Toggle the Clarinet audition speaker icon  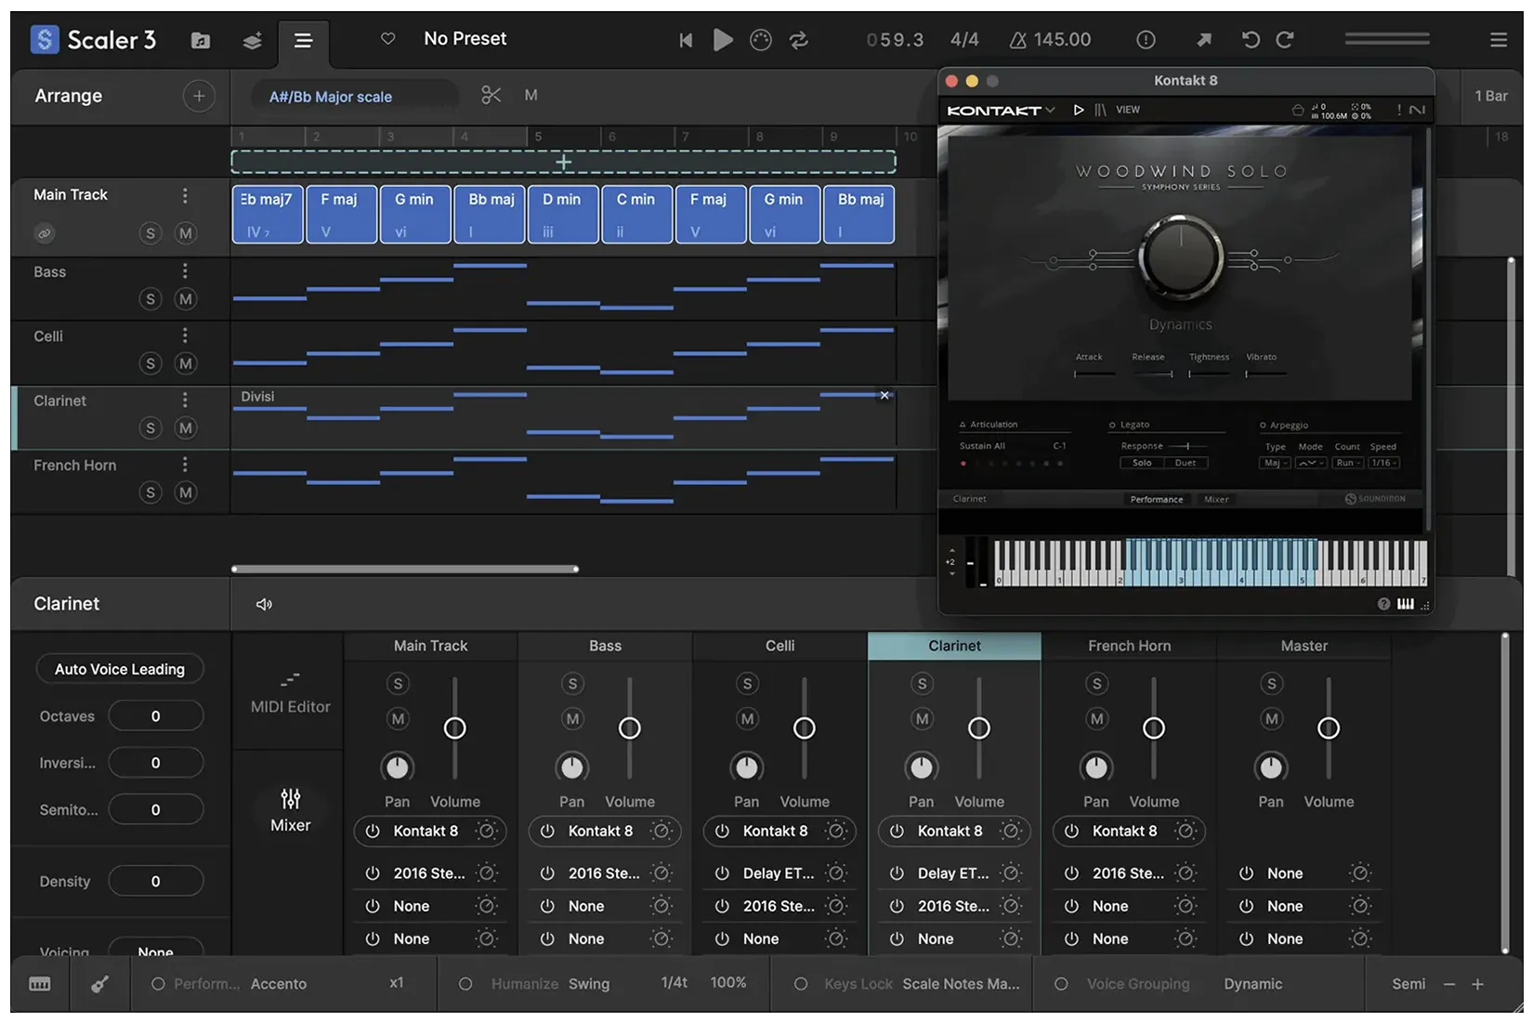coord(264,604)
